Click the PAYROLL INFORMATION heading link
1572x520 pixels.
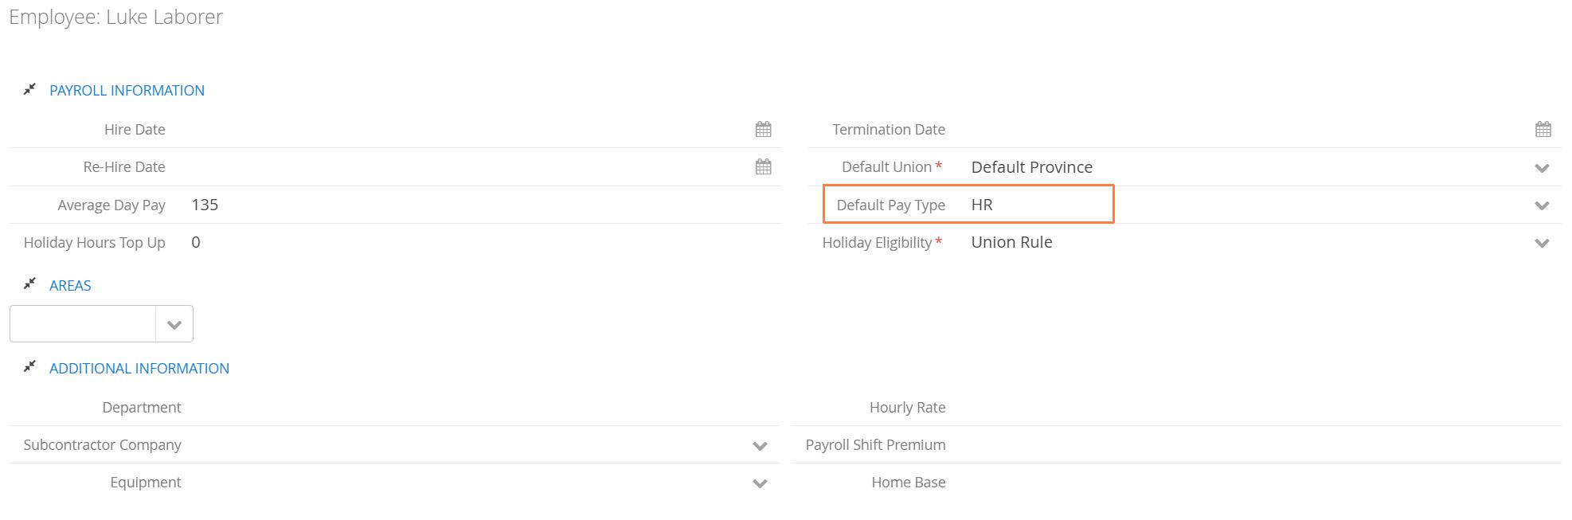pyautogui.click(x=127, y=90)
